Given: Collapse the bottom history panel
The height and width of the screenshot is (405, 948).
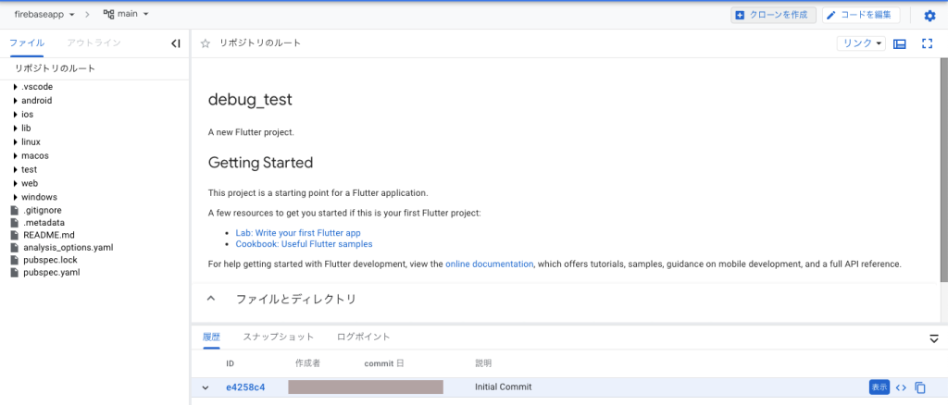Looking at the screenshot, I should tap(934, 338).
